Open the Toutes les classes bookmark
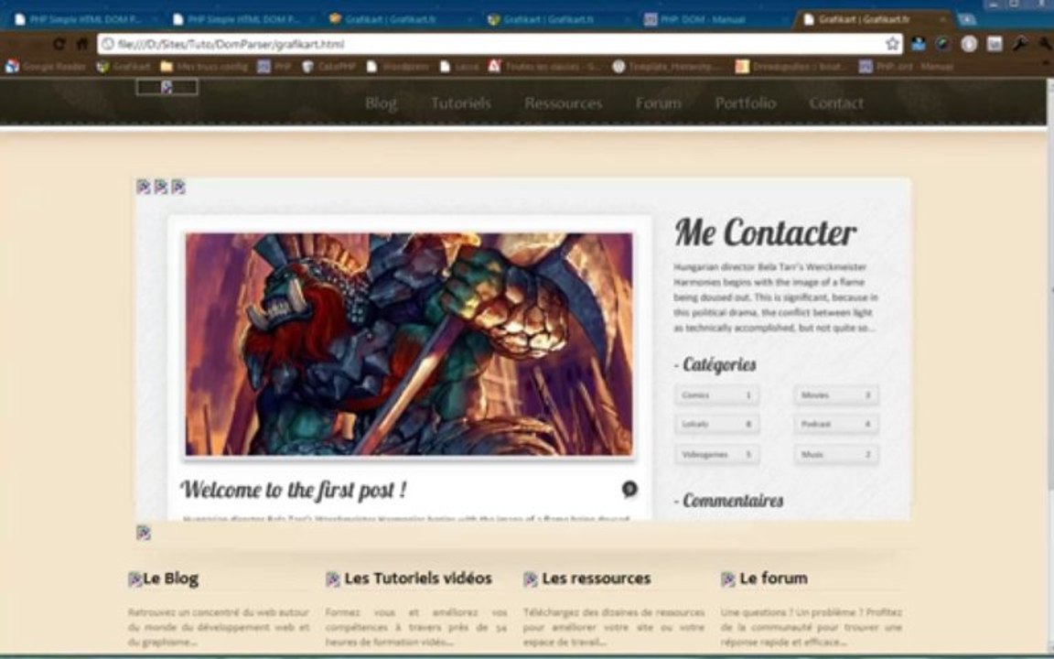 coord(544,67)
